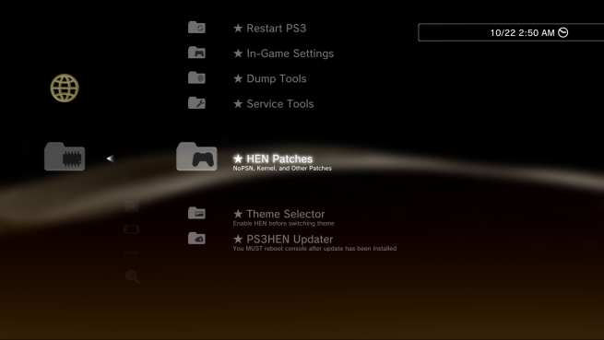
Task: Click the faded magnifier search icon
Action: pos(133,276)
